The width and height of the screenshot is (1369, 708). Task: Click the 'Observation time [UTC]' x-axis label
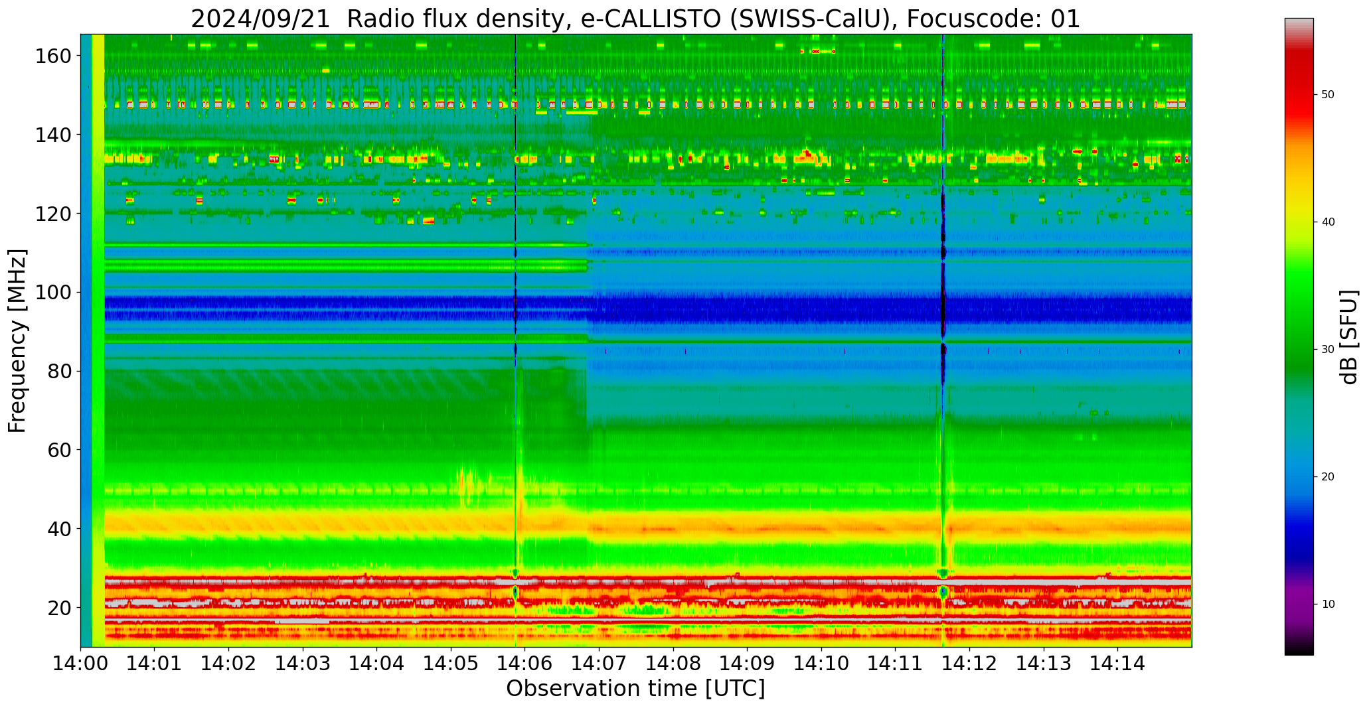pyautogui.click(x=635, y=689)
